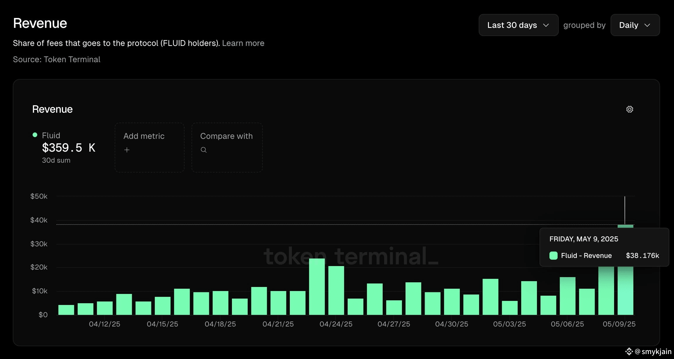Click the 04/21/25 x-axis date label

(278, 324)
